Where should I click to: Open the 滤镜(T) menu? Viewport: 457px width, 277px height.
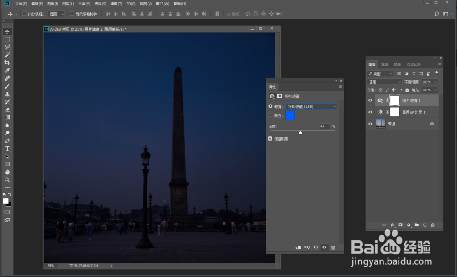[116, 4]
